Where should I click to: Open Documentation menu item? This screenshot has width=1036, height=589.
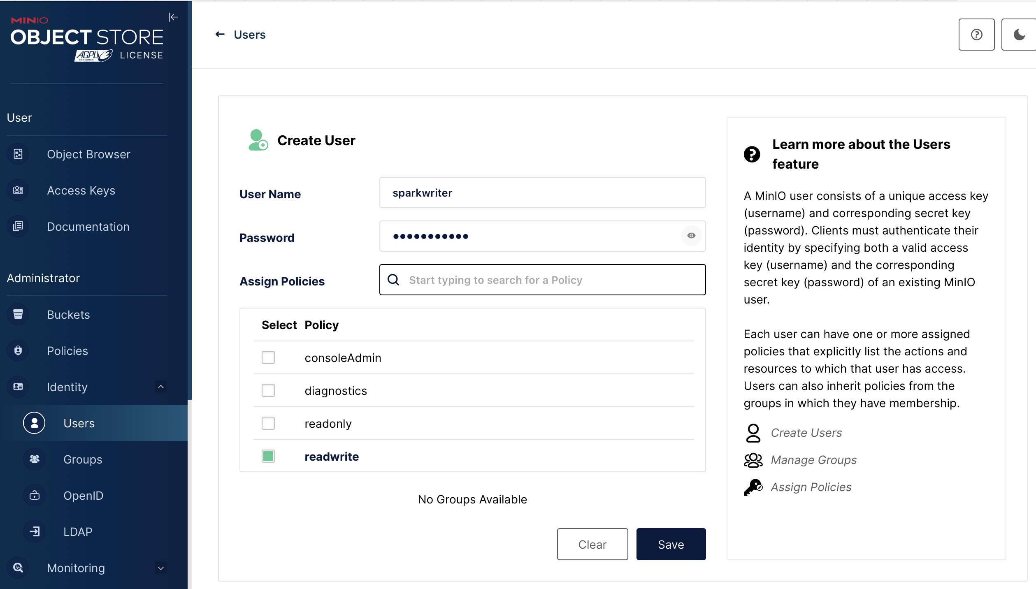pyautogui.click(x=88, y=227)
